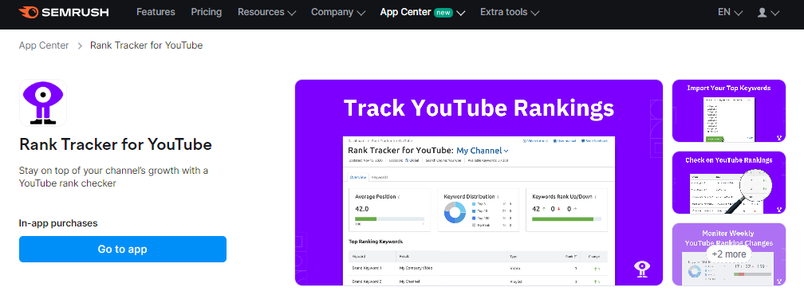Click the 'new' badge next to App Center
The width and height of the screenshot is (804, 299).
(x=443, y=12)
